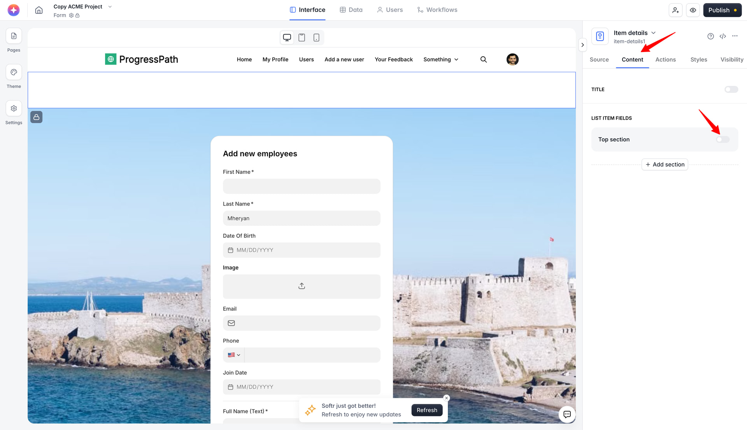Image resolution: width=747 pixels, height=430 pixels.
Task: Switch to mobile preview
Action: point(316,38)
